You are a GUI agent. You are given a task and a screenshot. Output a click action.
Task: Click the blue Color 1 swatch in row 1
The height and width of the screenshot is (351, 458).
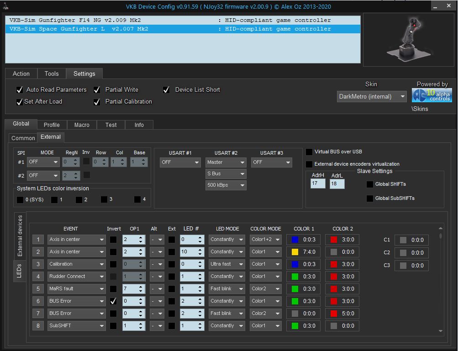pyautogui.click(x=295, y=240)
